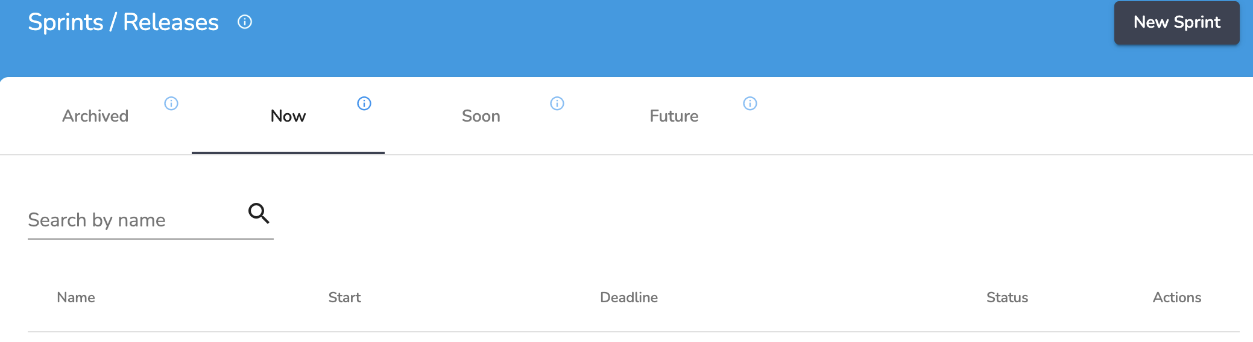This screenshot has height=342, width=1253.
Task: Select the Now tab
Action: point(288,116)
